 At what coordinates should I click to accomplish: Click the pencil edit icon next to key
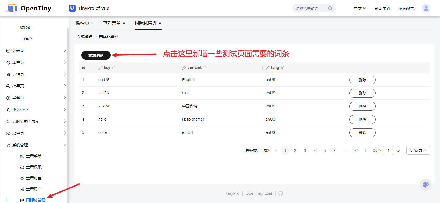(x=101, y=68)
